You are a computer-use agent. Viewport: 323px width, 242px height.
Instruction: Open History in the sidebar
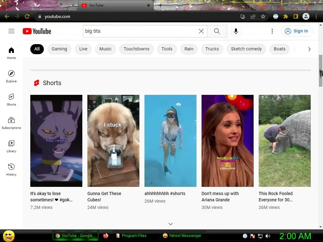pyautogui.click(x=11, y=170)
